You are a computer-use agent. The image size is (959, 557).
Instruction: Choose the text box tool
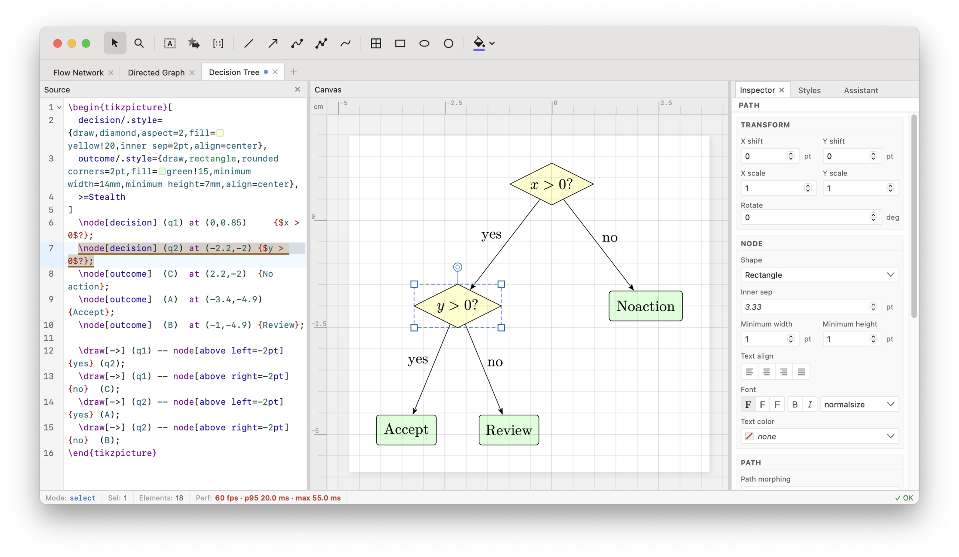point(170,43)
